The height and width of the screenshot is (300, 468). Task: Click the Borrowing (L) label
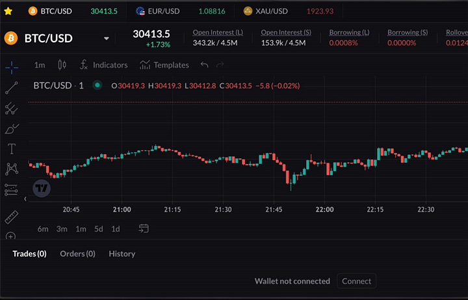point(349,33)
